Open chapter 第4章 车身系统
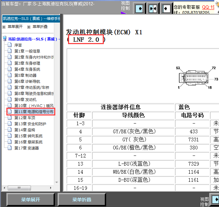The image size is (219, 207). pos(27,69)
